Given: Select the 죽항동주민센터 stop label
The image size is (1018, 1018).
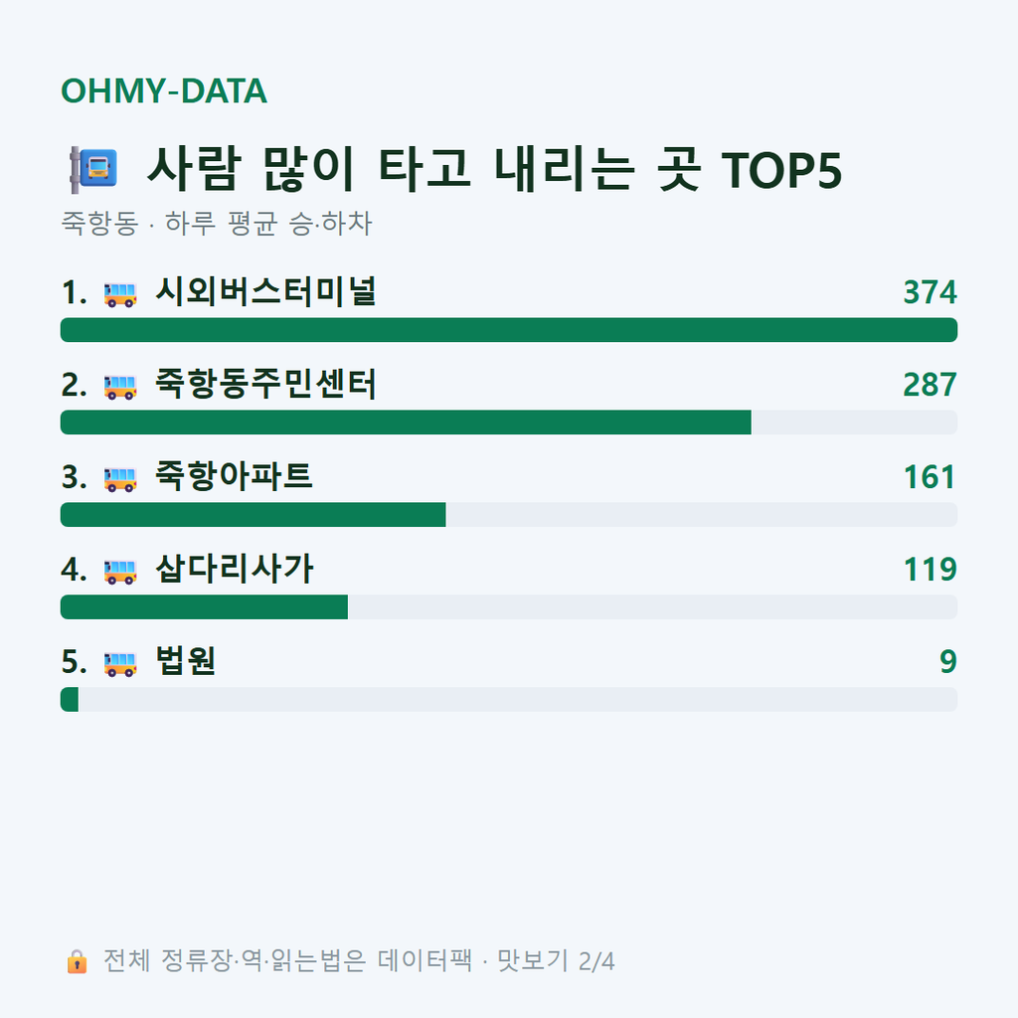Looking at the screenshot, I should 265,384.
